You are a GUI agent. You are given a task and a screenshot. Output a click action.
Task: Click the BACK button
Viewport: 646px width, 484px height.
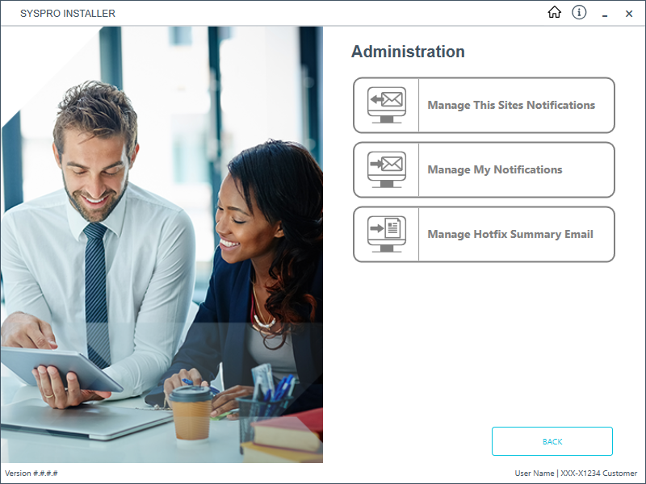tap(552, 441)
